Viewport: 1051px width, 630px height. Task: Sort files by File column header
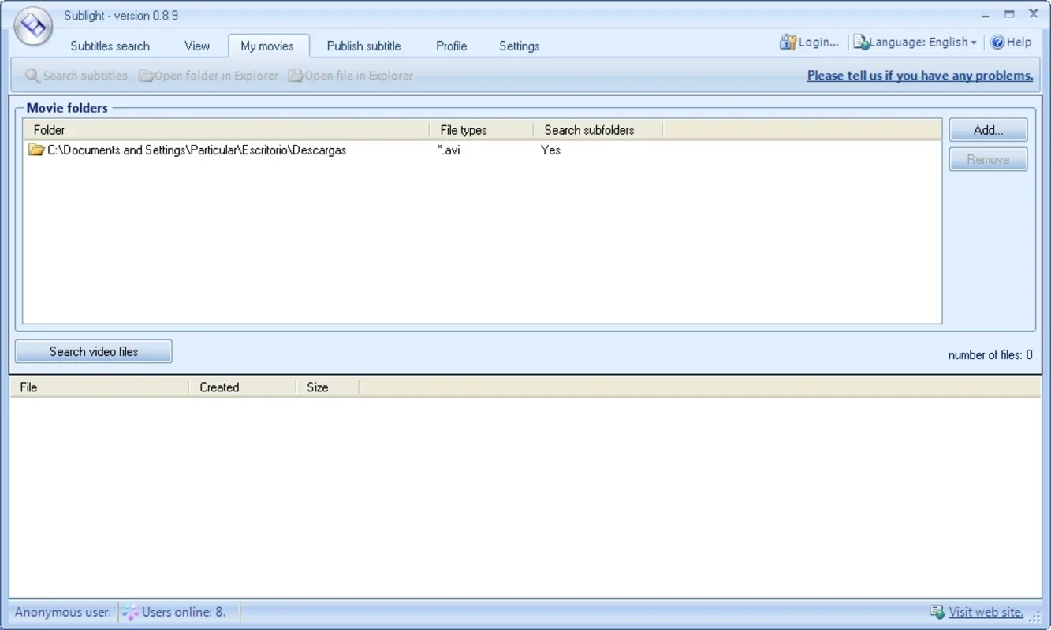[99, 387]
